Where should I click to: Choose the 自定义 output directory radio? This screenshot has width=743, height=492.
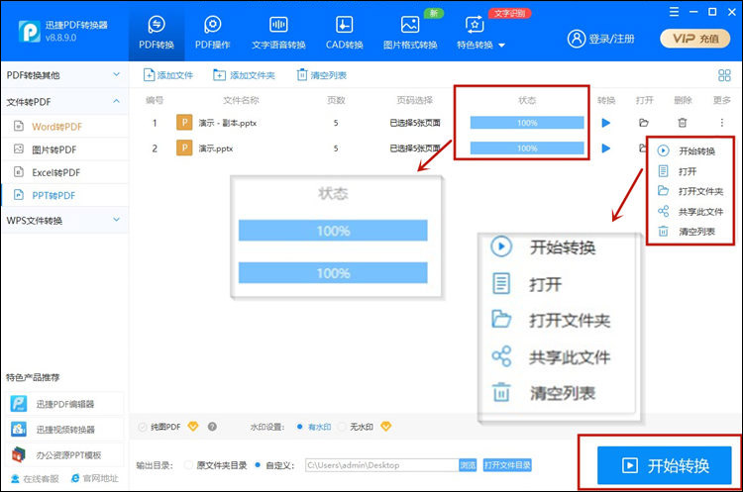[258, 465]
